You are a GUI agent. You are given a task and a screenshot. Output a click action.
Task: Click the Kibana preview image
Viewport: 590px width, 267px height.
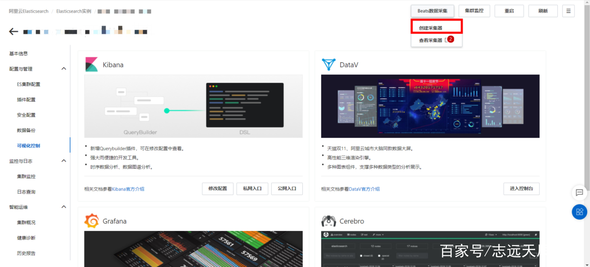click(193, 106)
